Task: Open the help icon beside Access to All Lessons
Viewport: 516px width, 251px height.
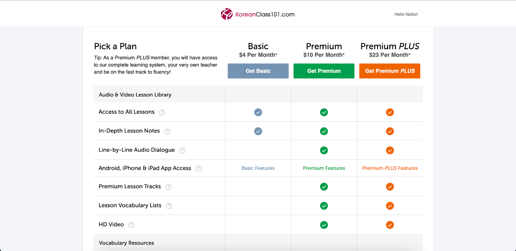Action: (x=162, y=112)
